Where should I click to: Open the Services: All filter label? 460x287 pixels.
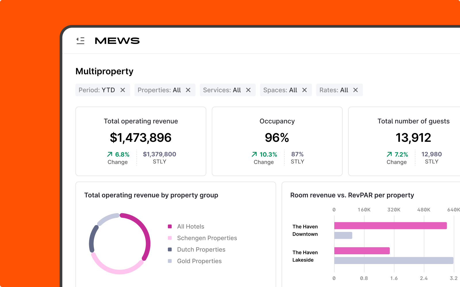[x=222, y=90]
